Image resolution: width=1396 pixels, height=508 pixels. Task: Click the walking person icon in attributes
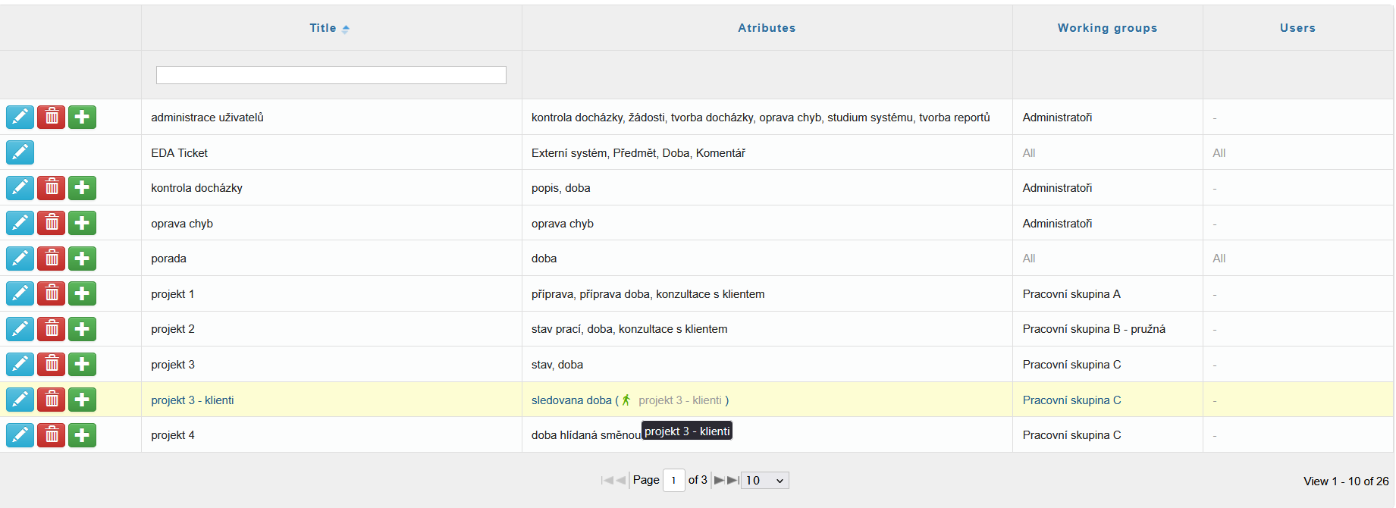tap(626, 400)
